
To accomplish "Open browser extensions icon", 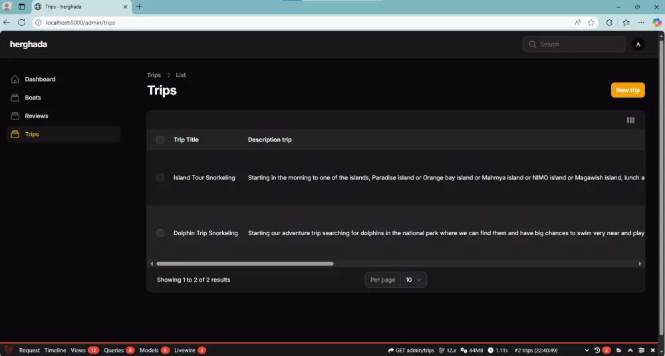I will [x=609, y=23].
